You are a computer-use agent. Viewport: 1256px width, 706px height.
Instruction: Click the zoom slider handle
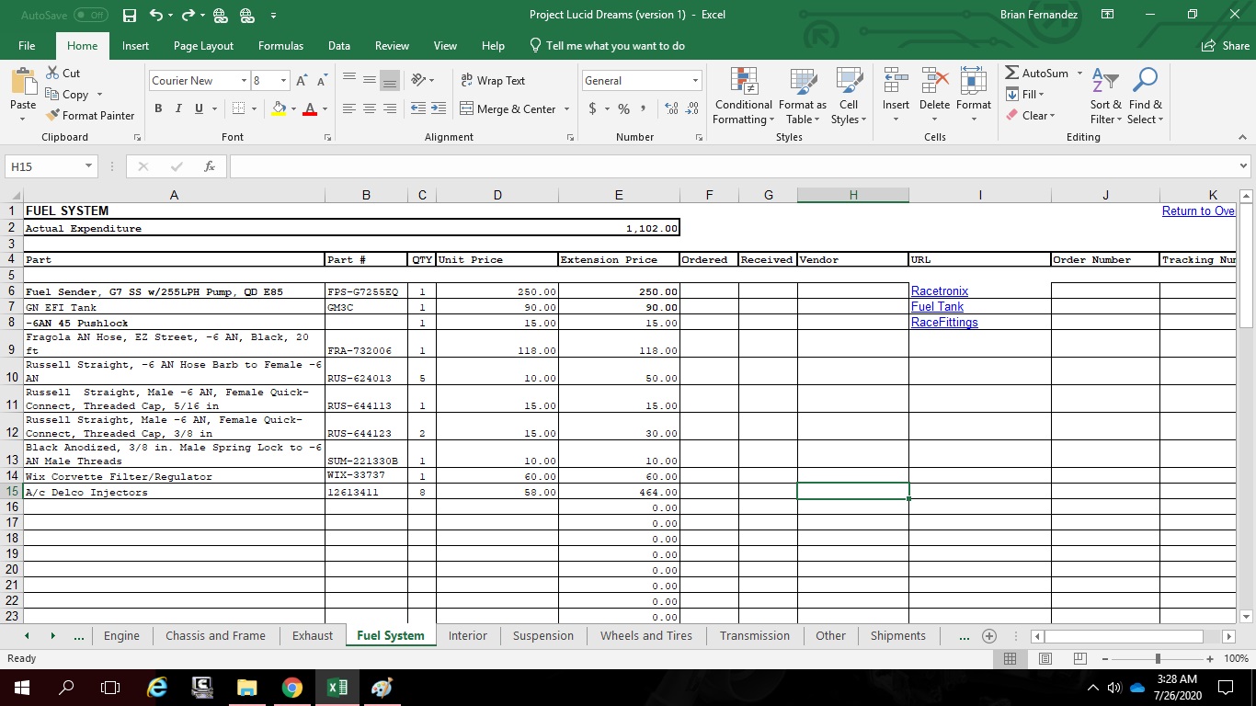[1158, 658]
